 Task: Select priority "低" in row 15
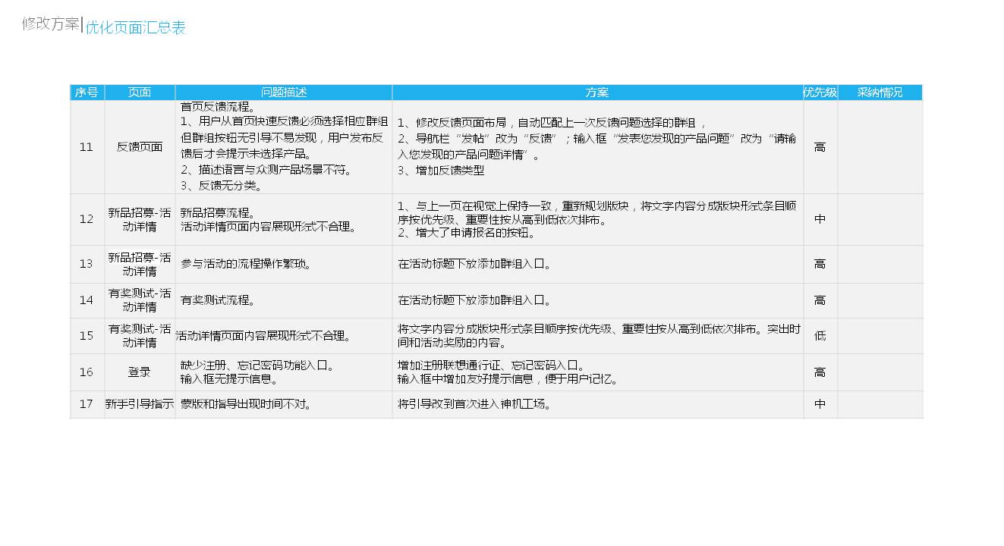click(x=820, y=336)
